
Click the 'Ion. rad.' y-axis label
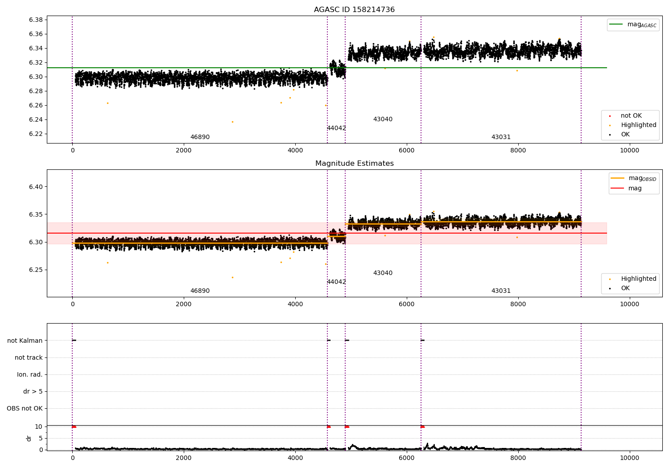point(30,375)
